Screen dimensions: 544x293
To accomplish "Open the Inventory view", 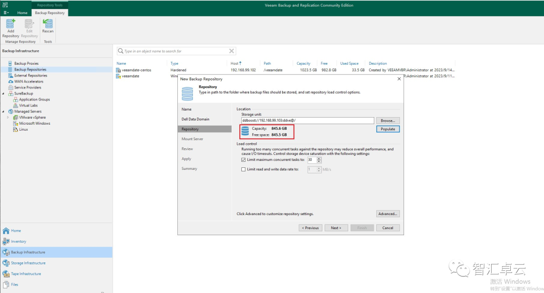I will [20, 241].
